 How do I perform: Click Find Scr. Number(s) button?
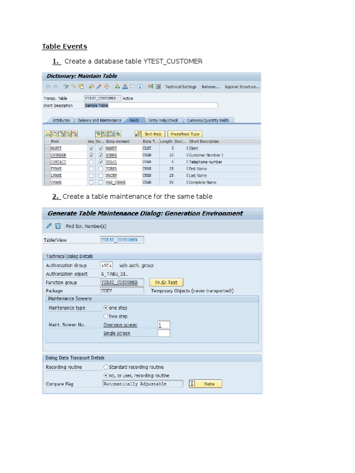tap(86, 226)
